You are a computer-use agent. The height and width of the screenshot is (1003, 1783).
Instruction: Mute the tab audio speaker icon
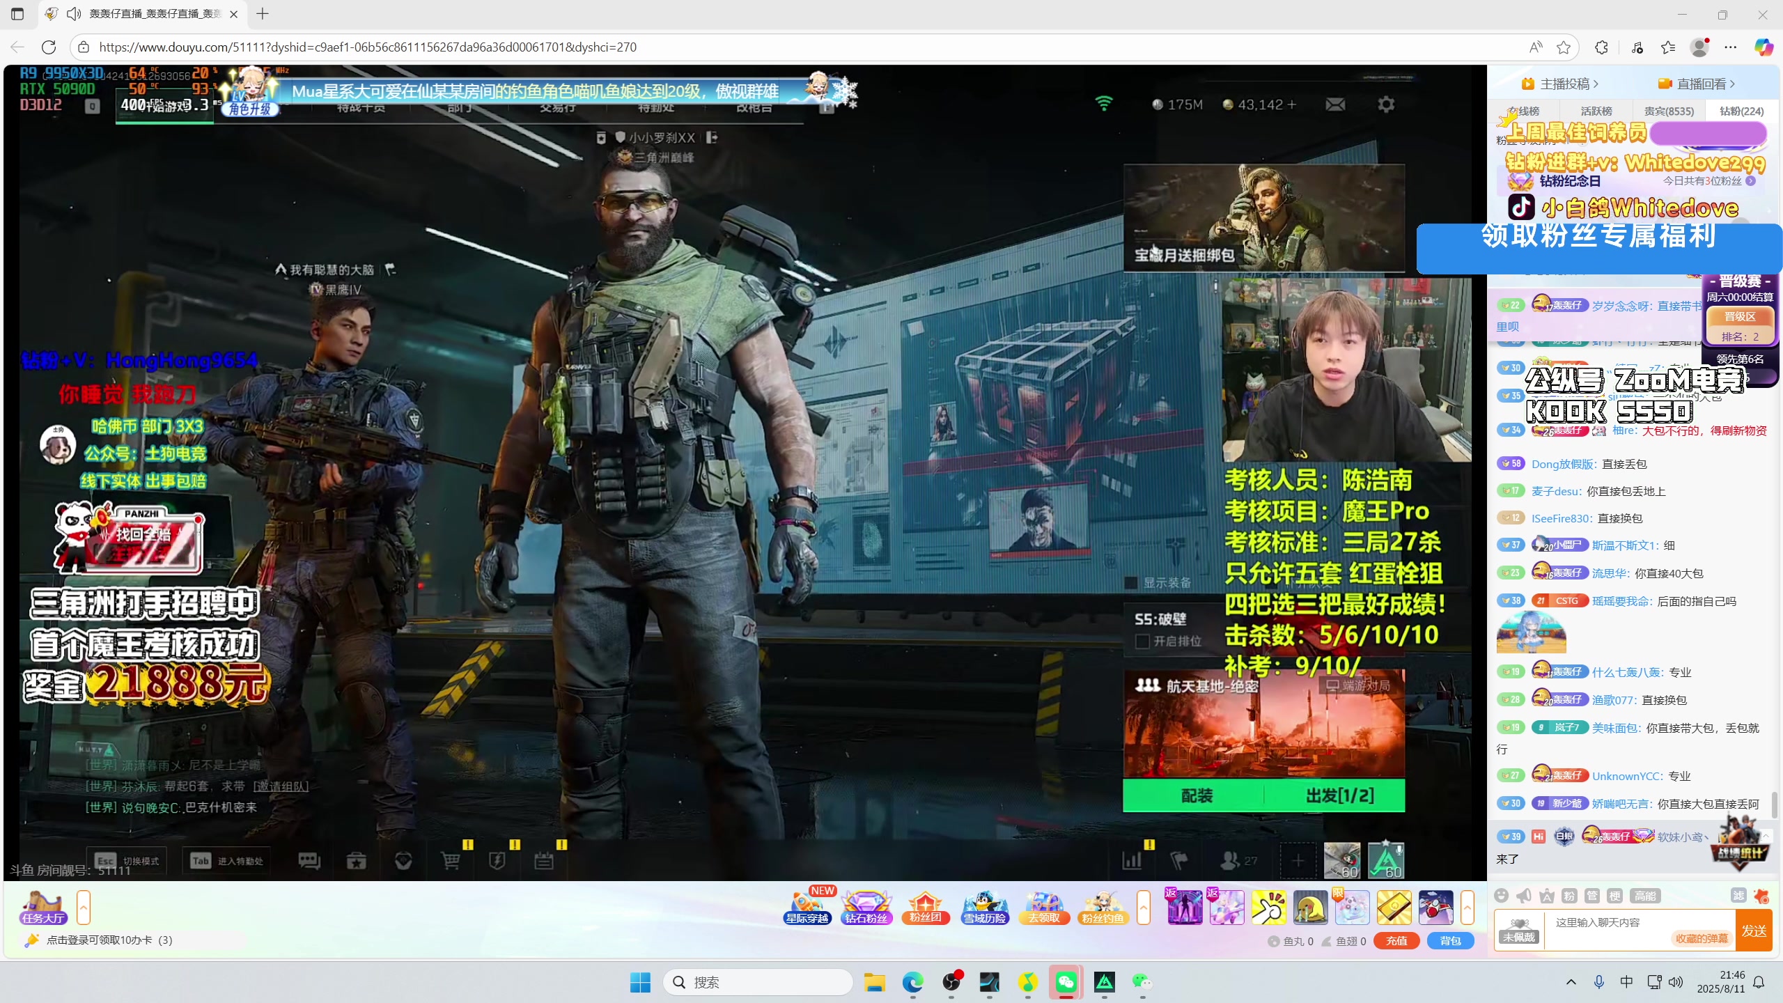(x=74, y=14)
